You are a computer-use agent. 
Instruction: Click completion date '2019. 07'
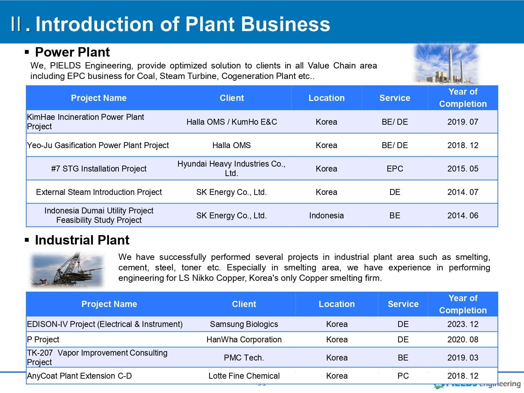pos(463,122)
